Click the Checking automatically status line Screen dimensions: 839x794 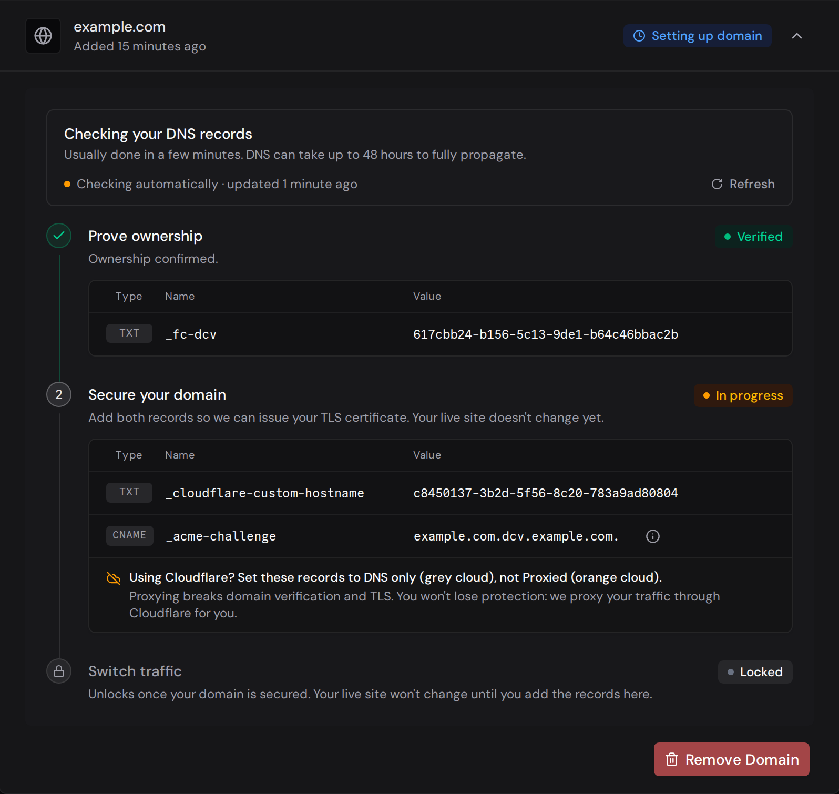[211, 184]
